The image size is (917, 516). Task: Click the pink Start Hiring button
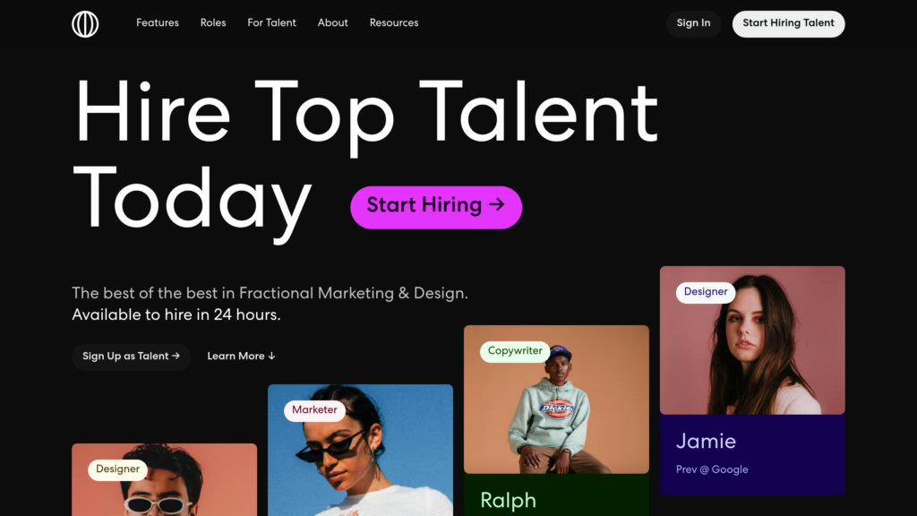click(435, 206)
